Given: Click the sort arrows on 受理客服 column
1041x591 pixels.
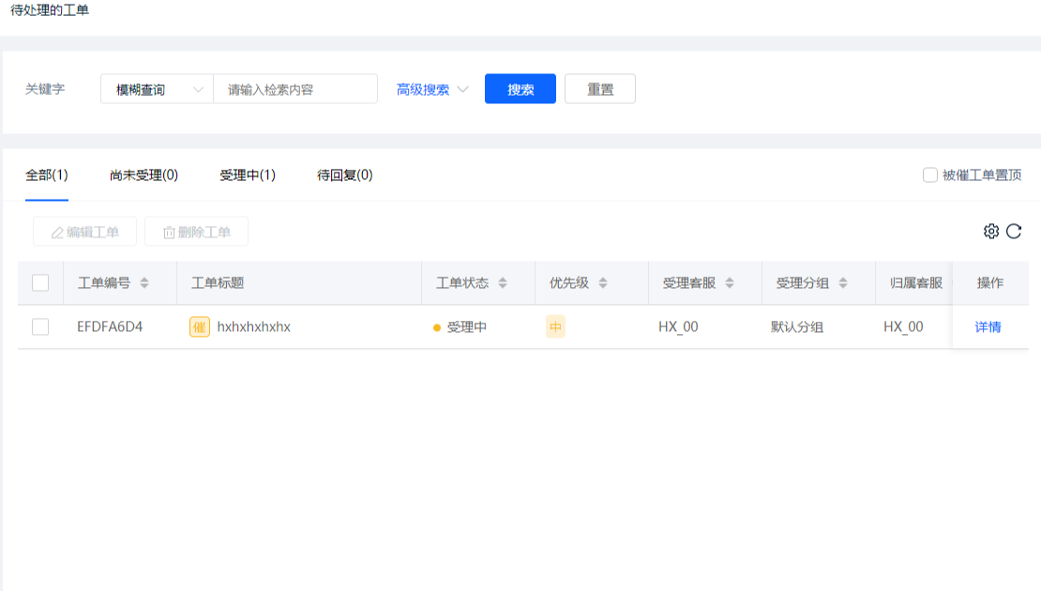Looking at the screenshot, I should coord(730,283).
